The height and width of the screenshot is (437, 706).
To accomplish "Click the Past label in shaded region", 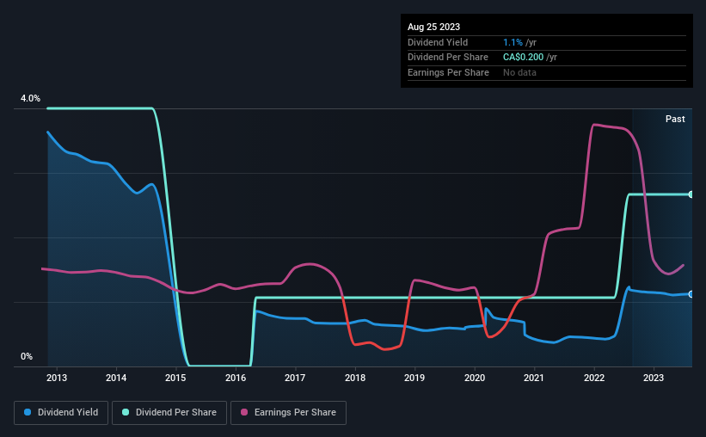I will point(675,119).
